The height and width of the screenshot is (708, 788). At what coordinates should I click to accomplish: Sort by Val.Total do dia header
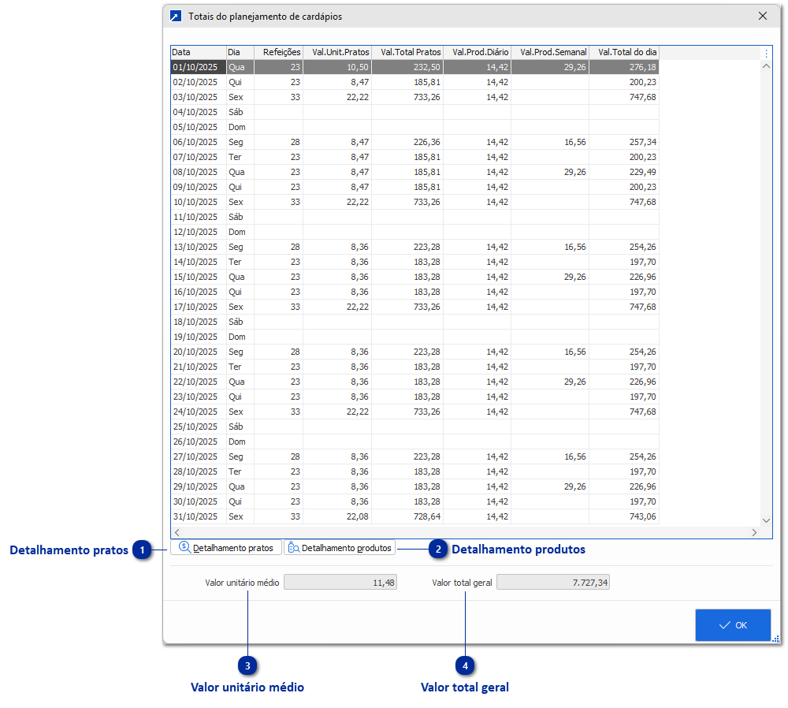623,52
